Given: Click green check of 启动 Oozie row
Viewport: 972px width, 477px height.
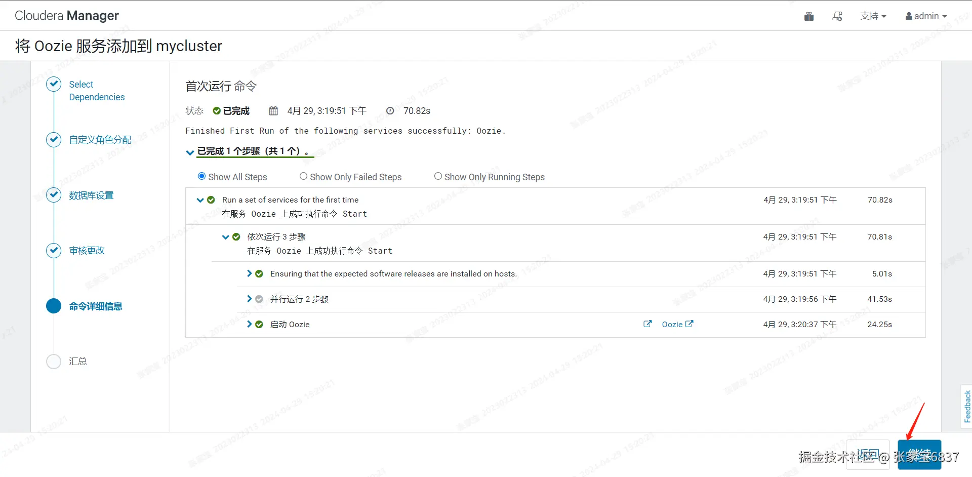Looking at the screenshot, I should pyautogui.click(x=259, y=325).
